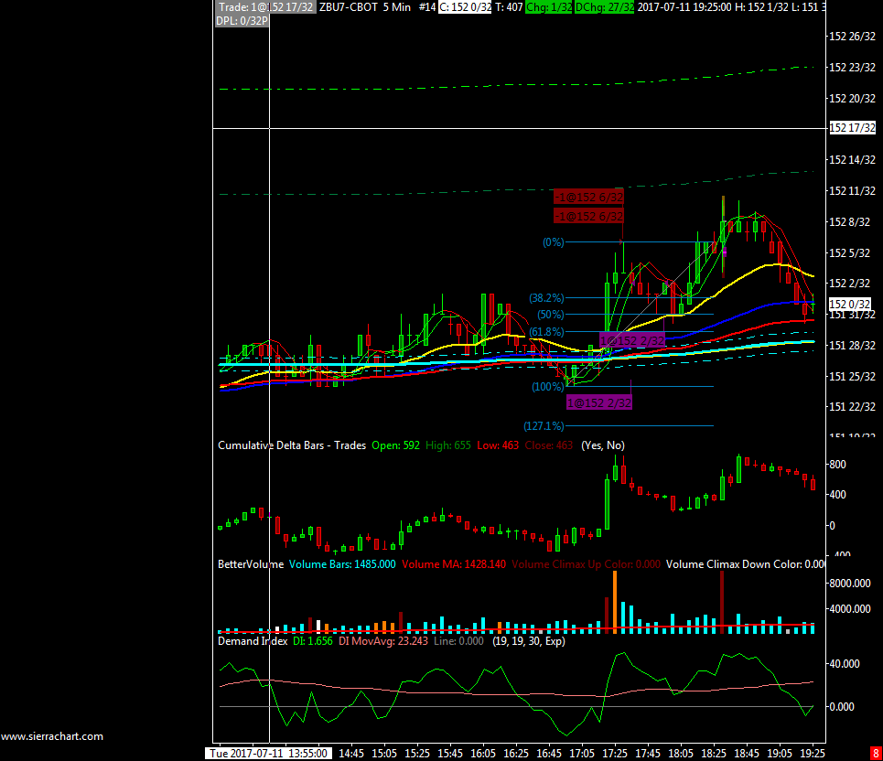Click '152 5/32' on the price scale
The width and height of the screenshot is (883, 761).
click(x=850, y=252)
